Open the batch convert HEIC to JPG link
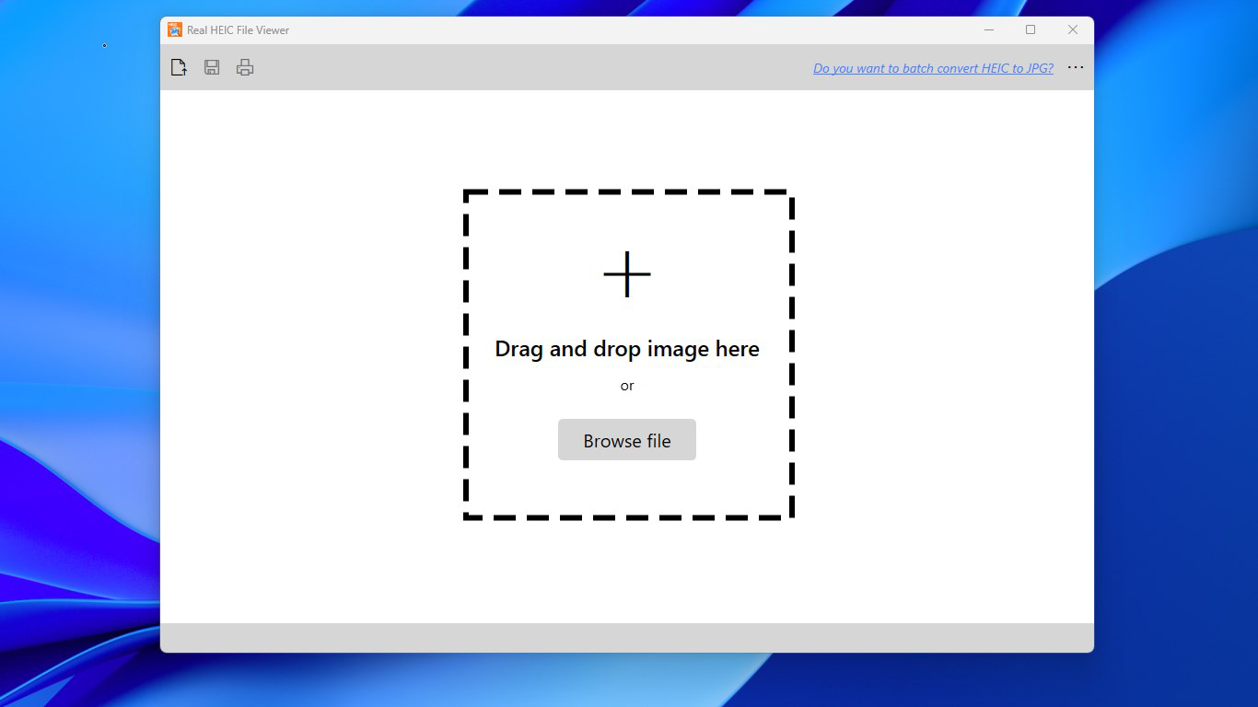Image resolution: width=1258 pixels, height=707 pixels. (x=932, y=67)
